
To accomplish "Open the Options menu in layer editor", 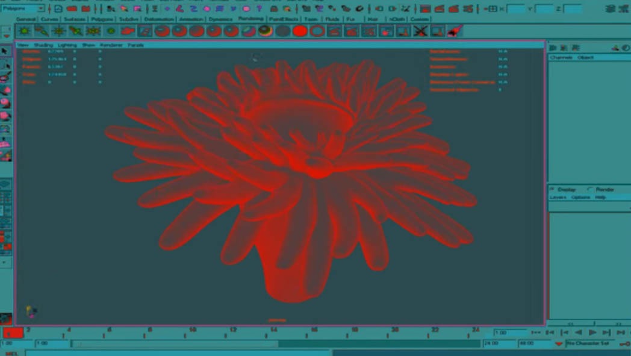I will coord(580,198).
